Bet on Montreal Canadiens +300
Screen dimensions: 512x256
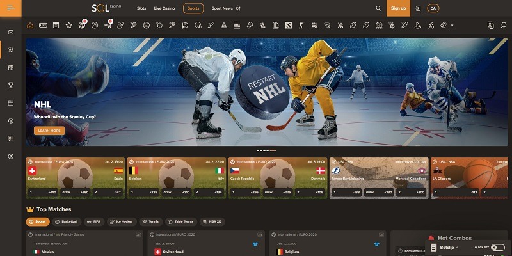[412, 193]
